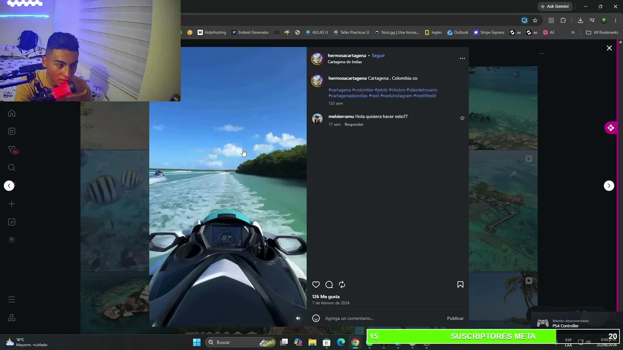The height and width of the screenshot is (350, 623).
Task: Click the comment bubble icon under the post
Action: tap(329, 285)
